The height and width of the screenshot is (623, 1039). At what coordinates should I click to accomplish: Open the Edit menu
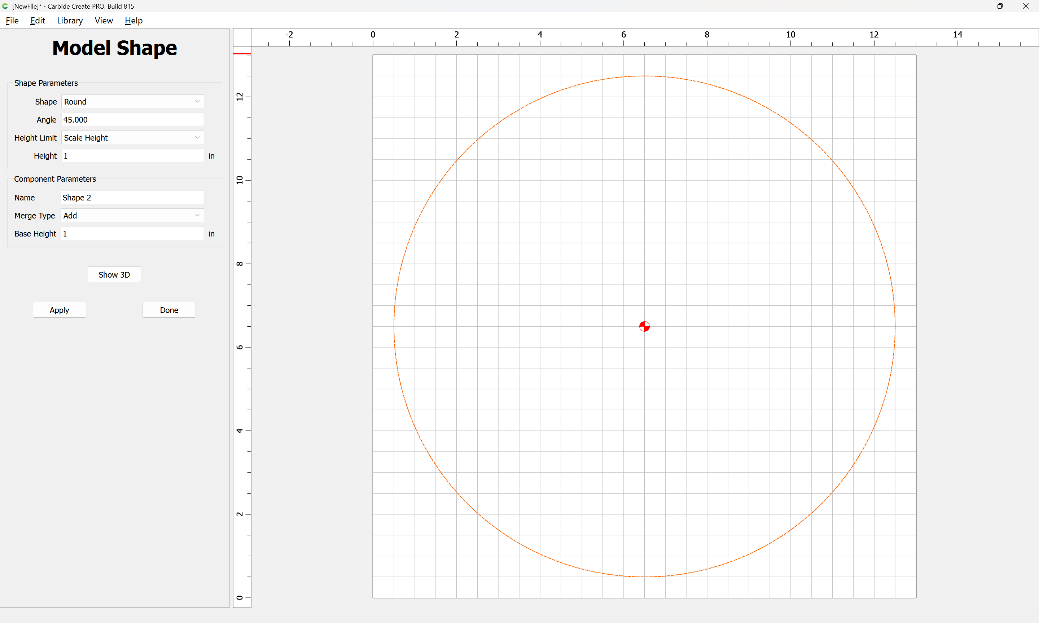[x=38, y=21]
